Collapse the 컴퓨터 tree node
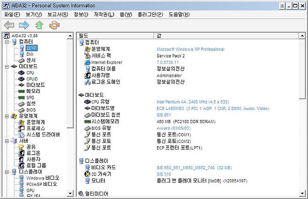 click(x=7, y=42)
